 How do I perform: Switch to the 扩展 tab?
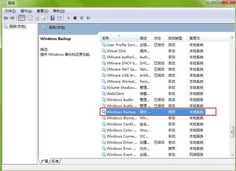coord(44,161)
